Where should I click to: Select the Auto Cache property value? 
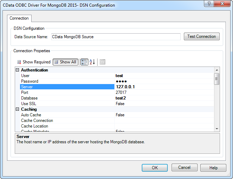[163, 115]
